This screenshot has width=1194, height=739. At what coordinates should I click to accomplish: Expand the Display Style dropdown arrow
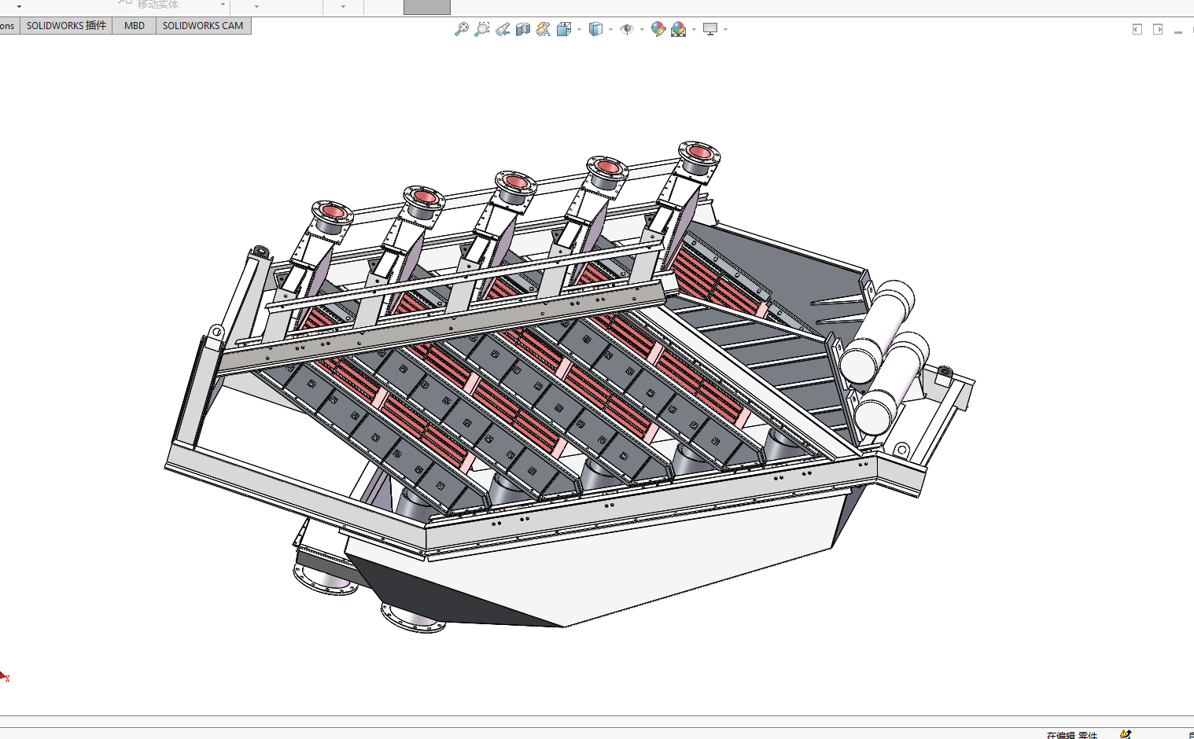pyautogui.click(x=611, y=30)
